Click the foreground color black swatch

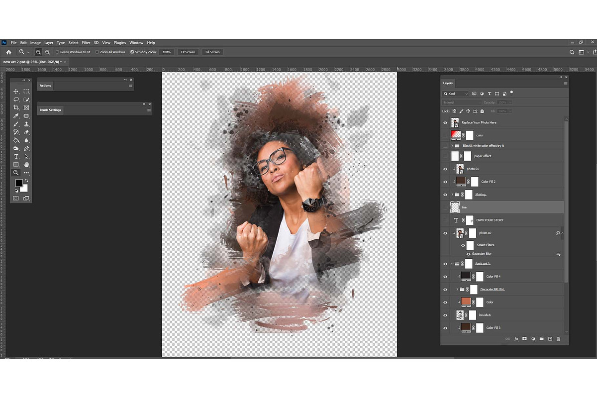[18, 183]
